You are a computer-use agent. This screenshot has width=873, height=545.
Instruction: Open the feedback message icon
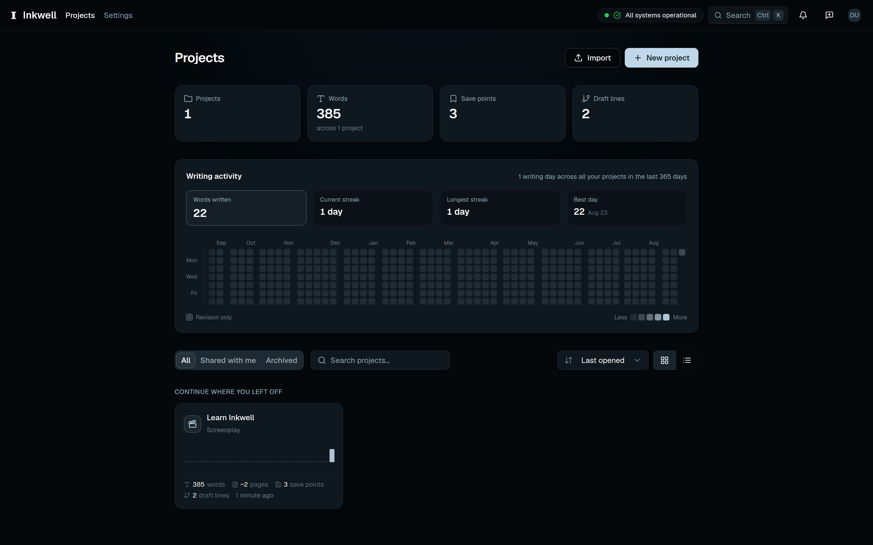coord(829,15)
